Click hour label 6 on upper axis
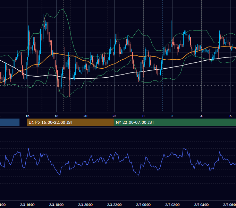 tap(230, 116)
